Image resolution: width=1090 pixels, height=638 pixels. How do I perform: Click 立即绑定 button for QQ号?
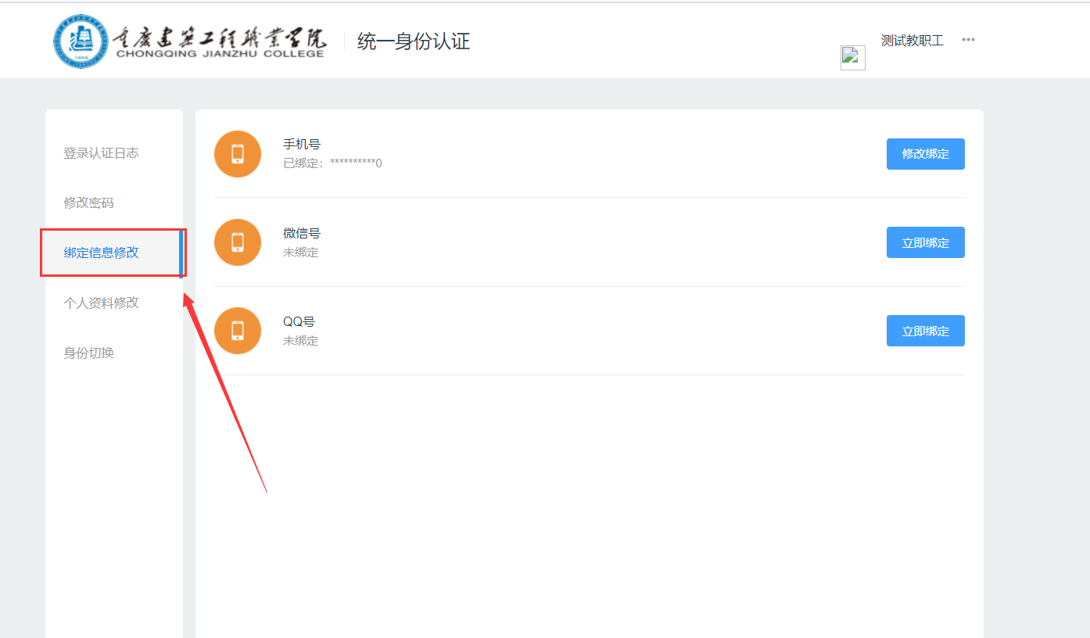[x=926, y=331]
